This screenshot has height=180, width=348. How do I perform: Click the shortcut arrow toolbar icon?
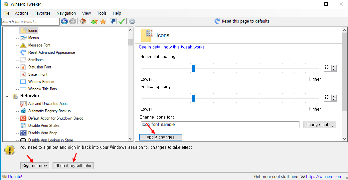tap(113, 22)
